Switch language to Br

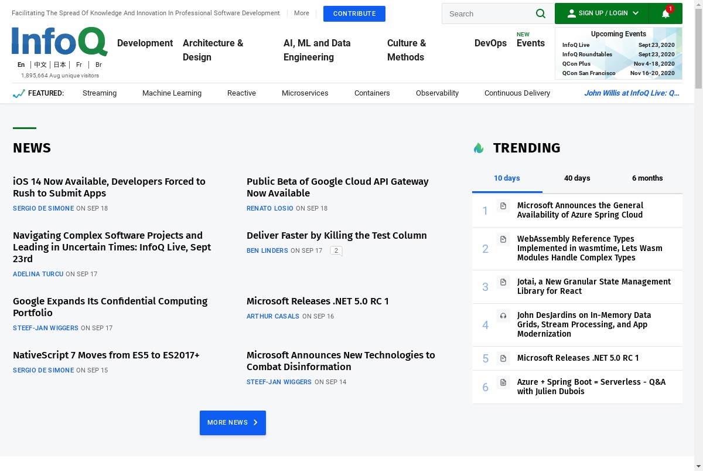(98, 65)
